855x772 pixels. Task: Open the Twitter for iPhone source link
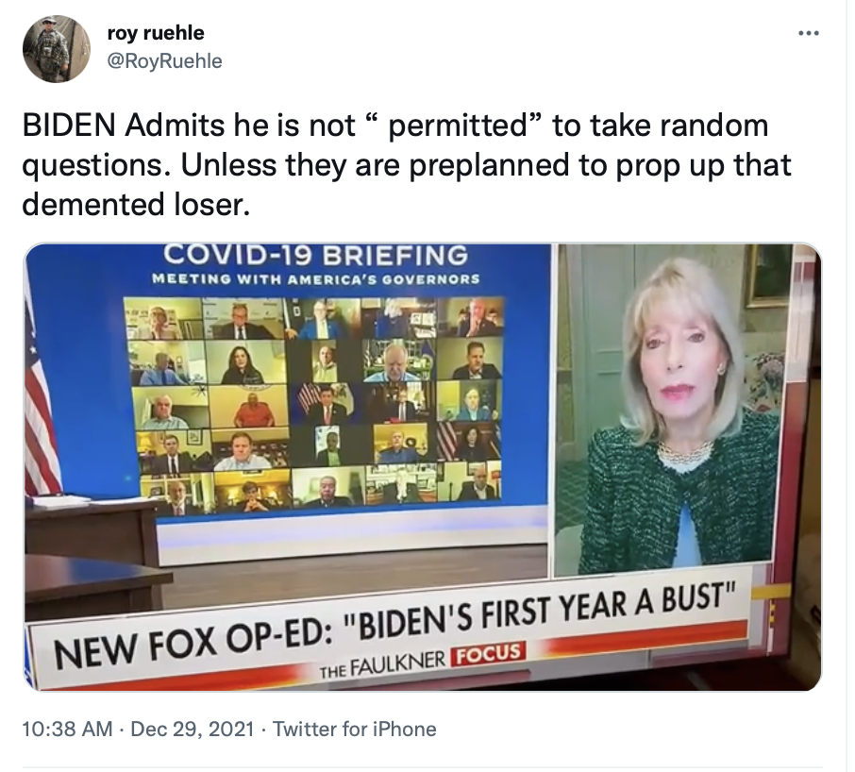(x=355, y=729)
